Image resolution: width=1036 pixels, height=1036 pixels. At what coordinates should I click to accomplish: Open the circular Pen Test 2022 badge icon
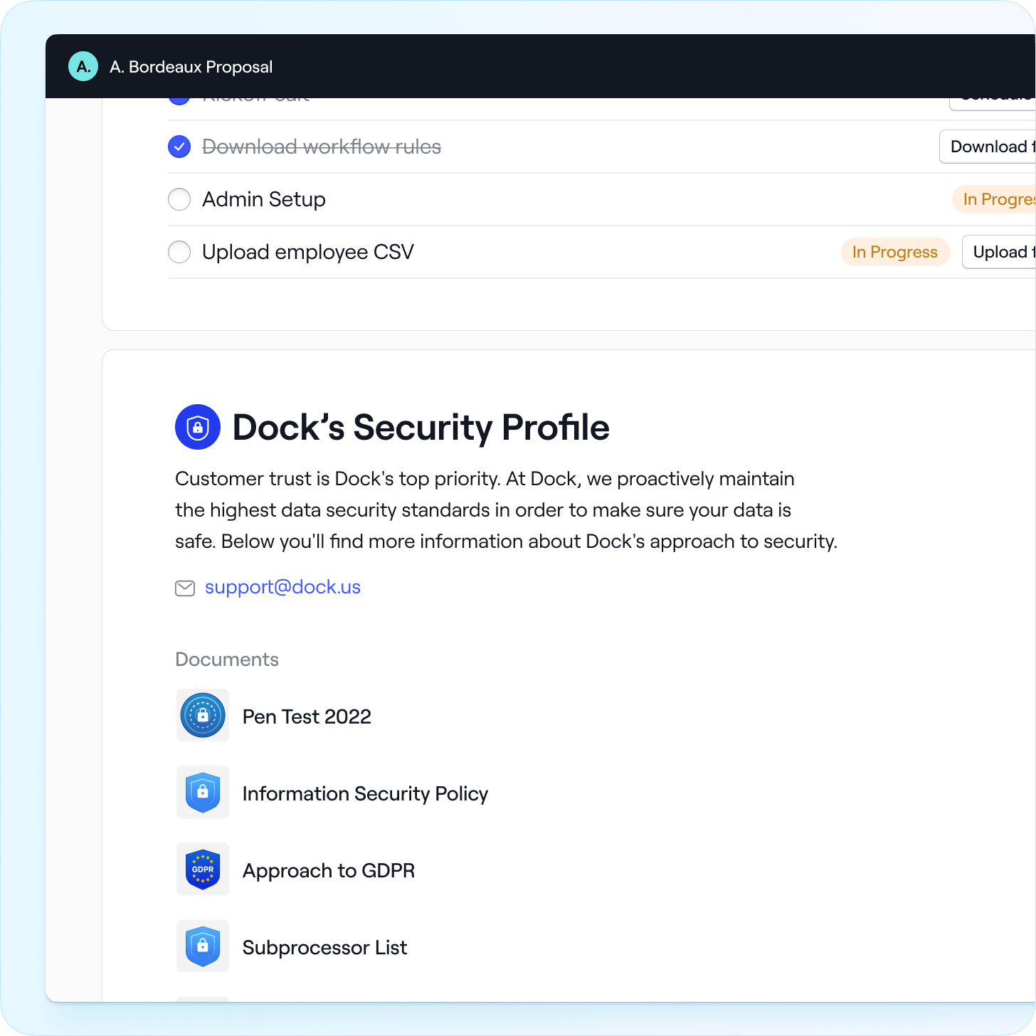(203, 716)
